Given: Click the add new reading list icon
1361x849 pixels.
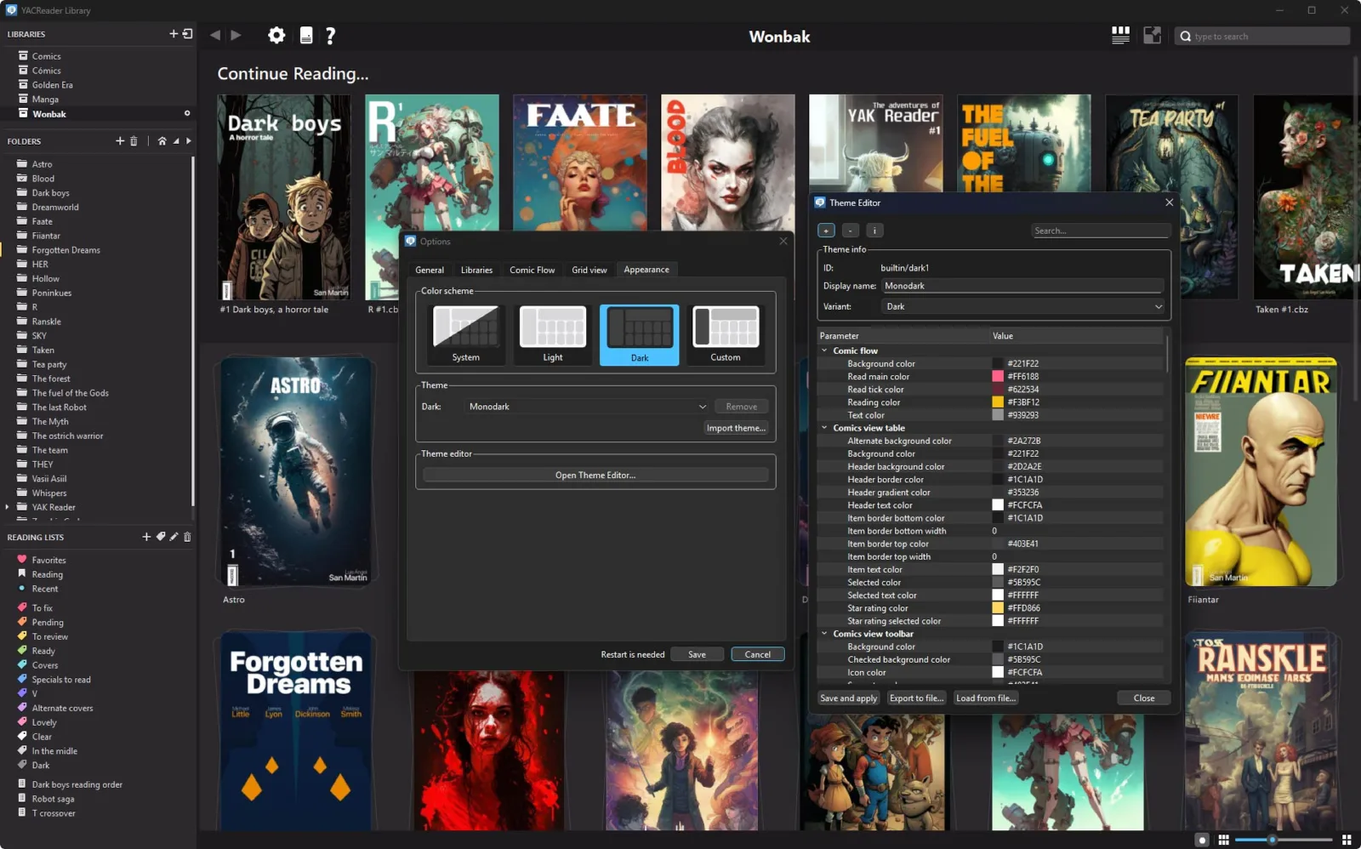Looking at the screenshot, I should pyautogui.click(x=146, y=537).
